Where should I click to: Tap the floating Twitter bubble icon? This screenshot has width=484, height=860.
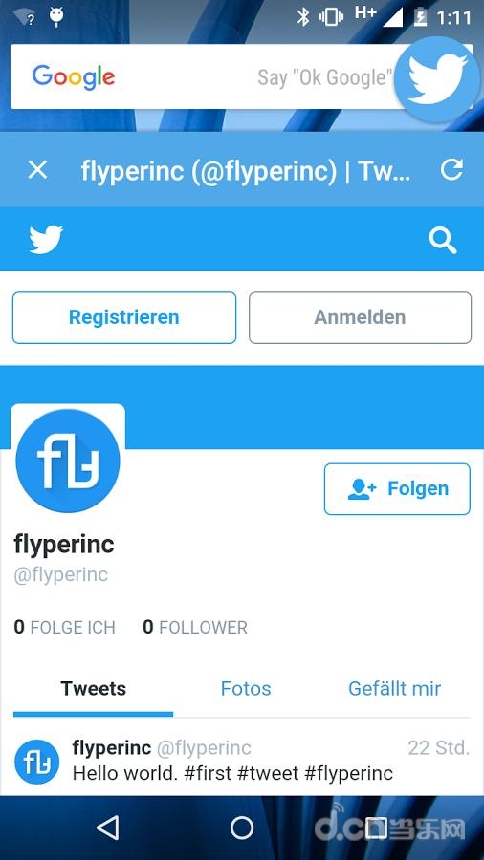(x=437, y=80)
